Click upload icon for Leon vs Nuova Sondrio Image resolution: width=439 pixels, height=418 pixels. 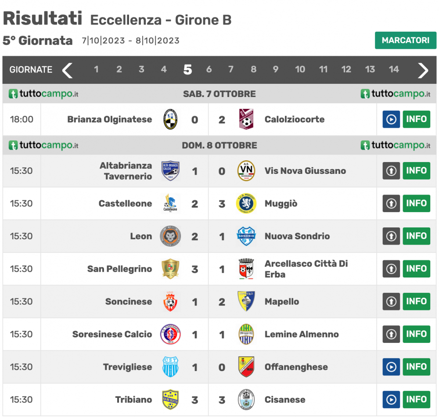tap(391, 236)
